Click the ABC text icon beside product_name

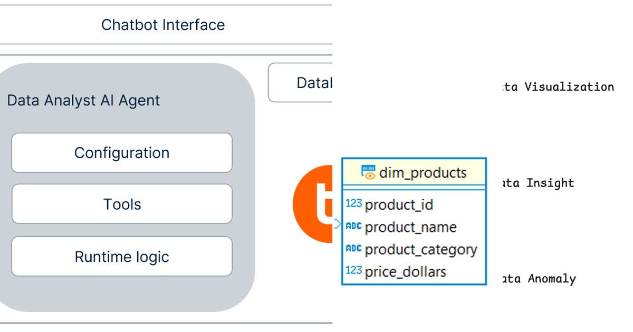click(x=354, y=226)
